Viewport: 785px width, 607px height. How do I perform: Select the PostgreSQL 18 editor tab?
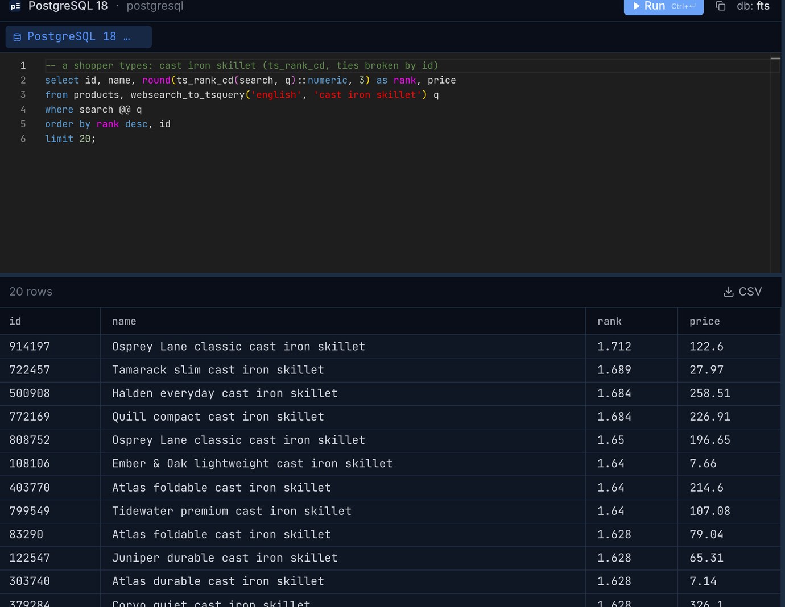coord(78,37)
